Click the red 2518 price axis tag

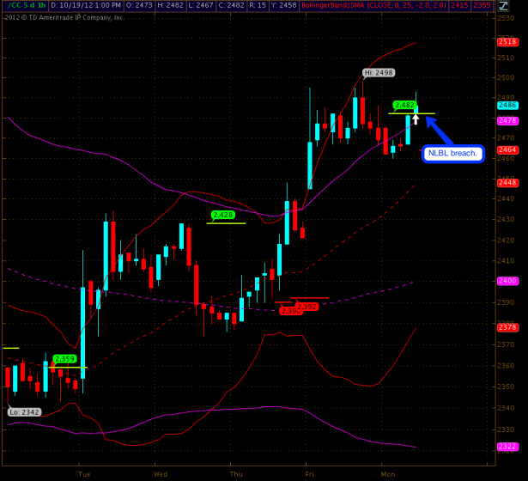coord(507,40)
